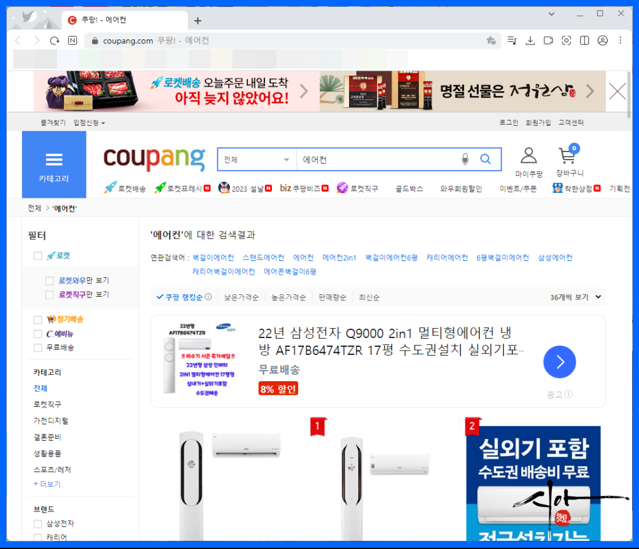The image size is (639, 549).
Task: Open the 고객센터 link
Action: 571,123
